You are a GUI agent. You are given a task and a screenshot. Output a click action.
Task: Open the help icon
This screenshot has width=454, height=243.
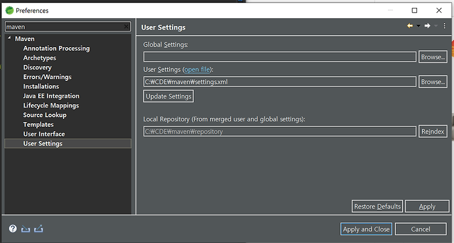point(13,228)
